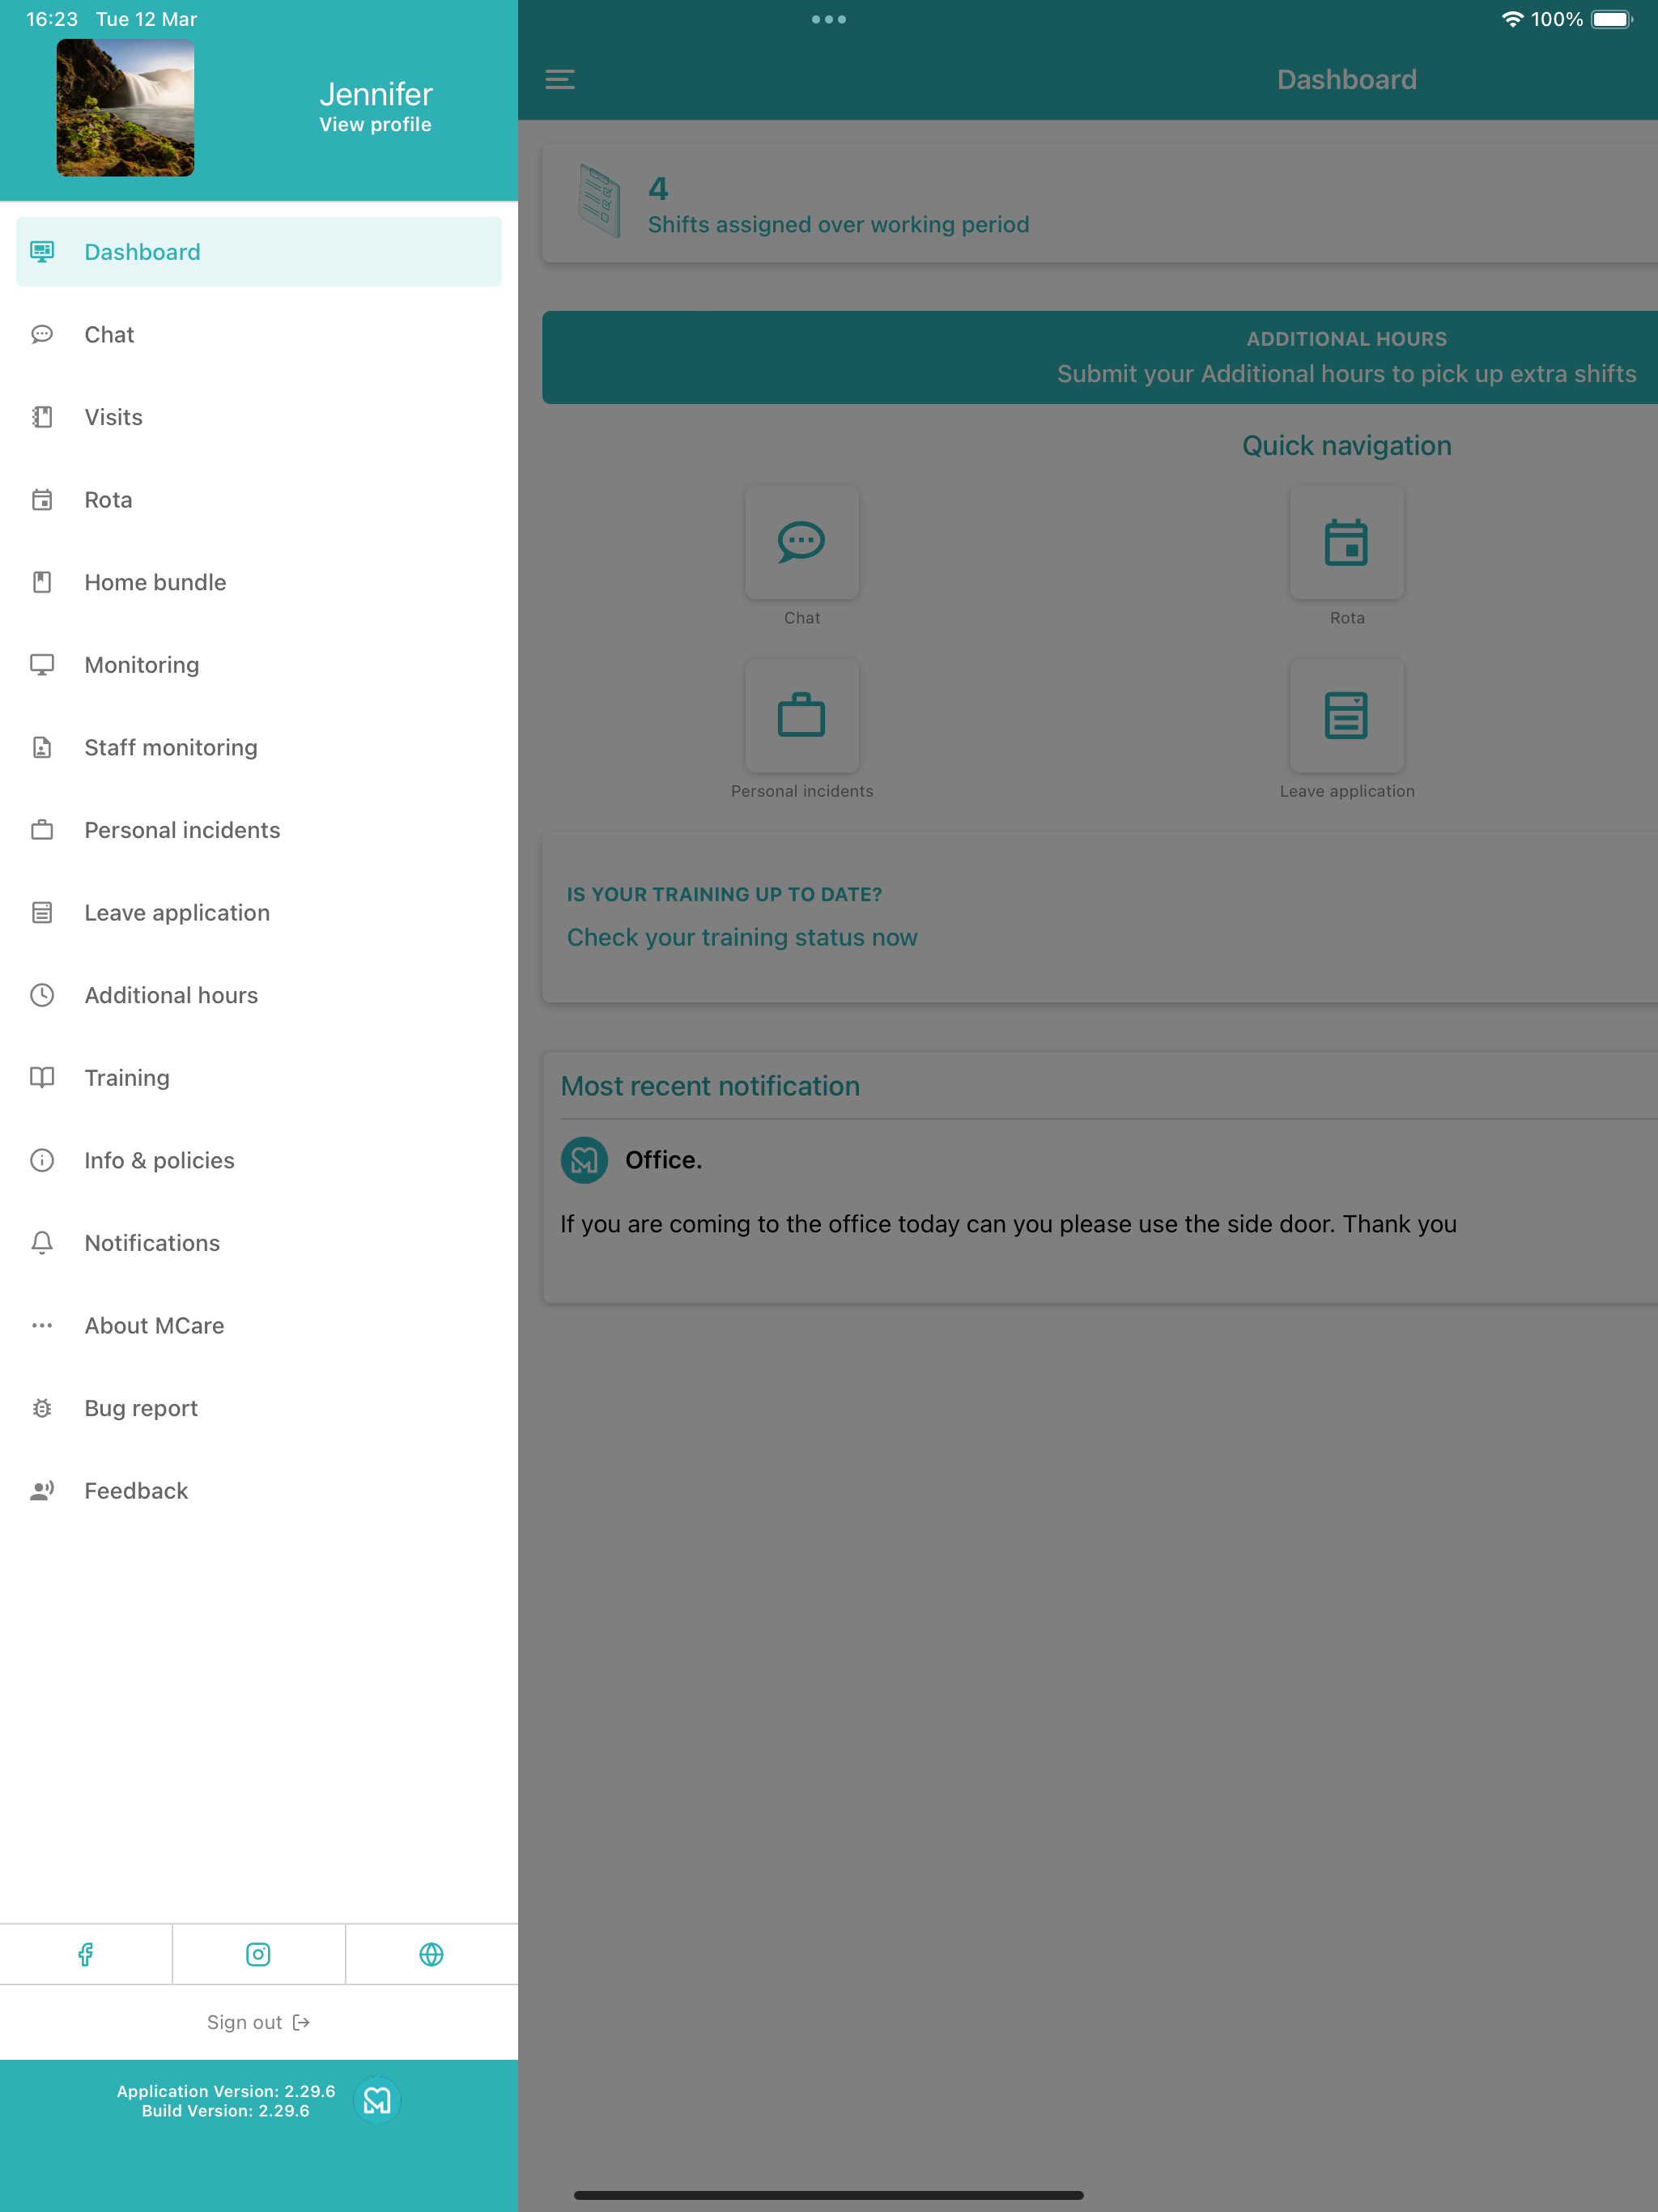
Task: Go to Chat in the side menu
Action: click(259, 334)
